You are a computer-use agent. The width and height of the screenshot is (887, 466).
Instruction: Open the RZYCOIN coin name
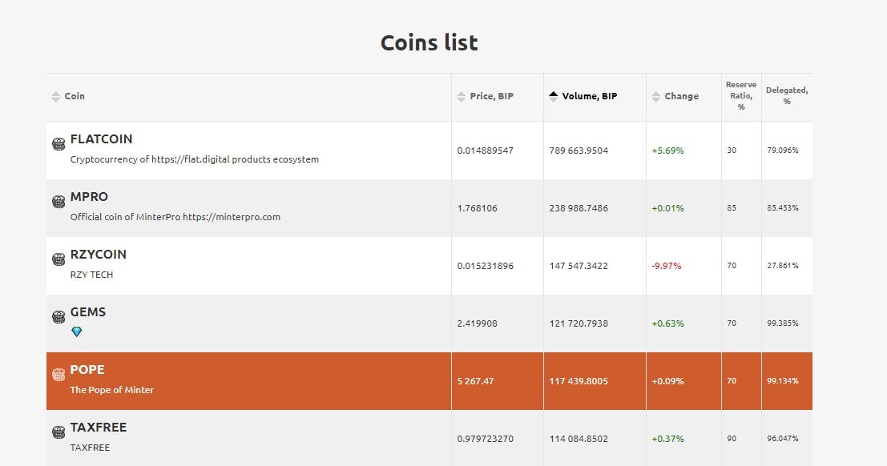pyautogui.click(x=99, y=255)
